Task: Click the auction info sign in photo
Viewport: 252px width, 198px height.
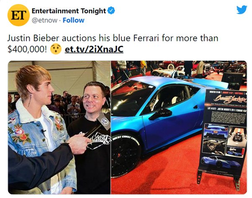Action: pyautogui.click(x=223, y=133)
